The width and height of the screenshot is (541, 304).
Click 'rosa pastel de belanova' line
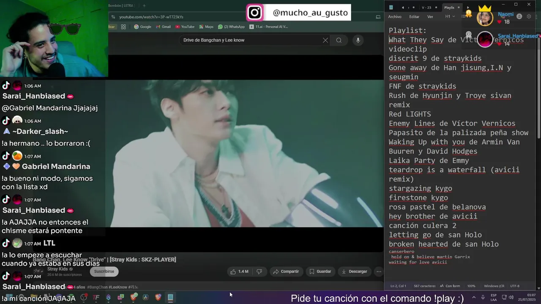pyautogui.click(x=437, y=207)
